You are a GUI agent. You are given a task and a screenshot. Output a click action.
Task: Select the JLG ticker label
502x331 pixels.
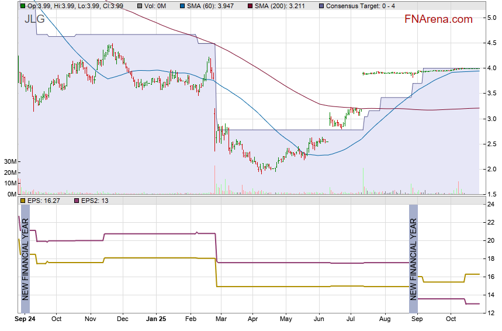click(34, 19)
